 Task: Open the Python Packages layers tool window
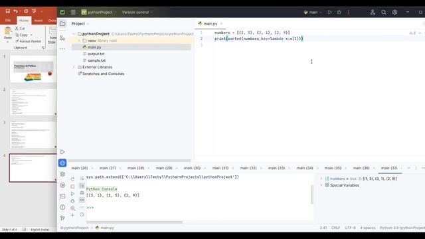62,174
